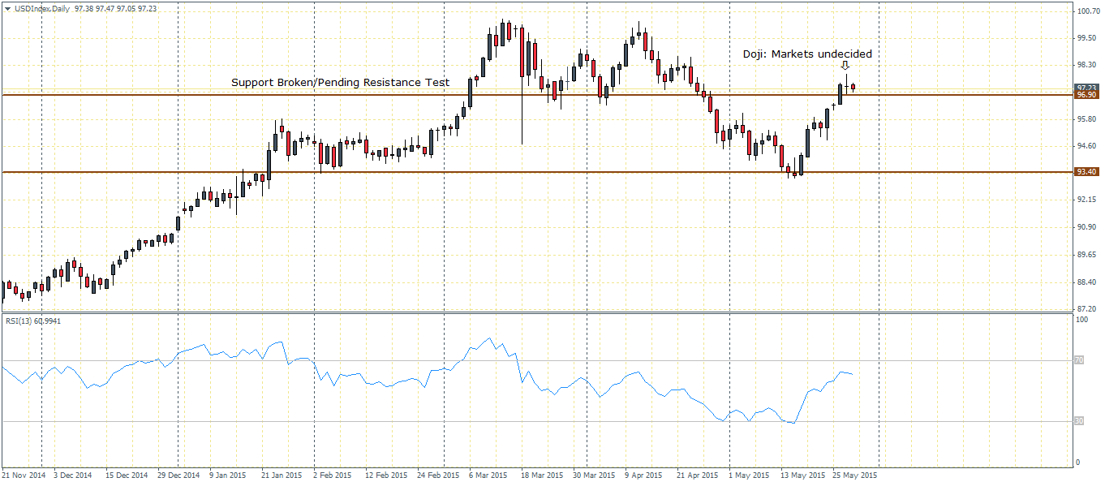The height and width of the screenshot is (482, 1105).
Task: Select the 'Doji: Markets undecided' text label
Action: (x=807, y=54)
